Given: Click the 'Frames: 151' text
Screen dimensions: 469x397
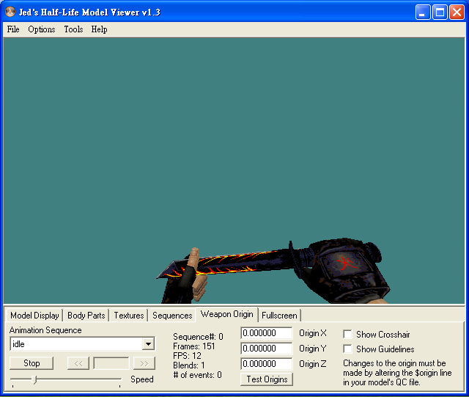Looking at the screenshot, I should tap(193, 346).
